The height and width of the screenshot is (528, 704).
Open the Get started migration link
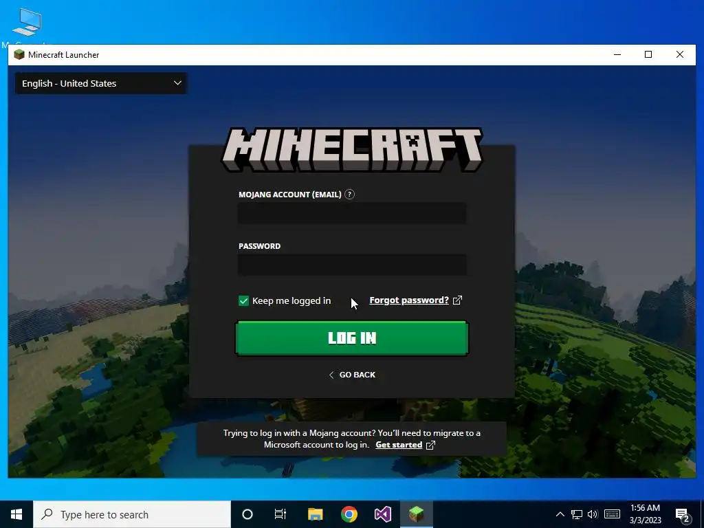pos(399,445)
